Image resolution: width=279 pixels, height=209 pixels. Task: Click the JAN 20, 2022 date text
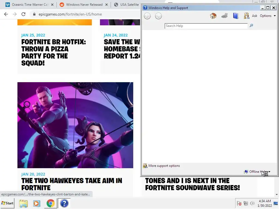[33, 174]
